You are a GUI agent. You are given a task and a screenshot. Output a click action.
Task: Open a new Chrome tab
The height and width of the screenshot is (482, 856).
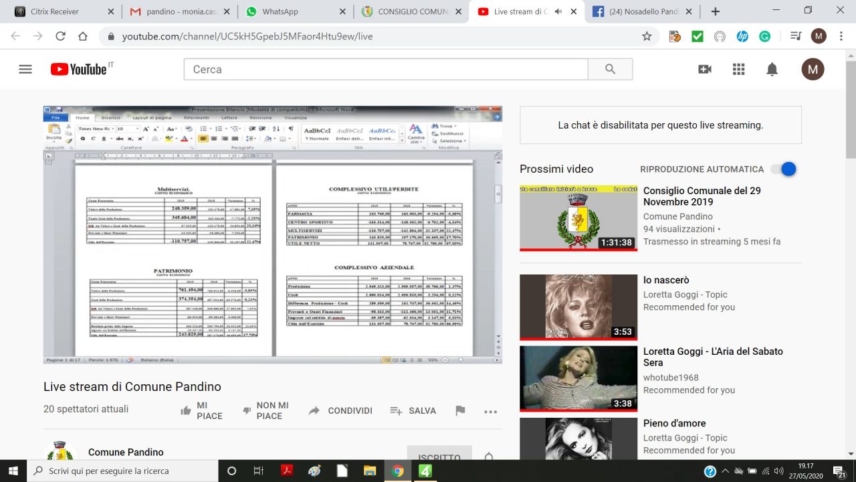[716, 11]
